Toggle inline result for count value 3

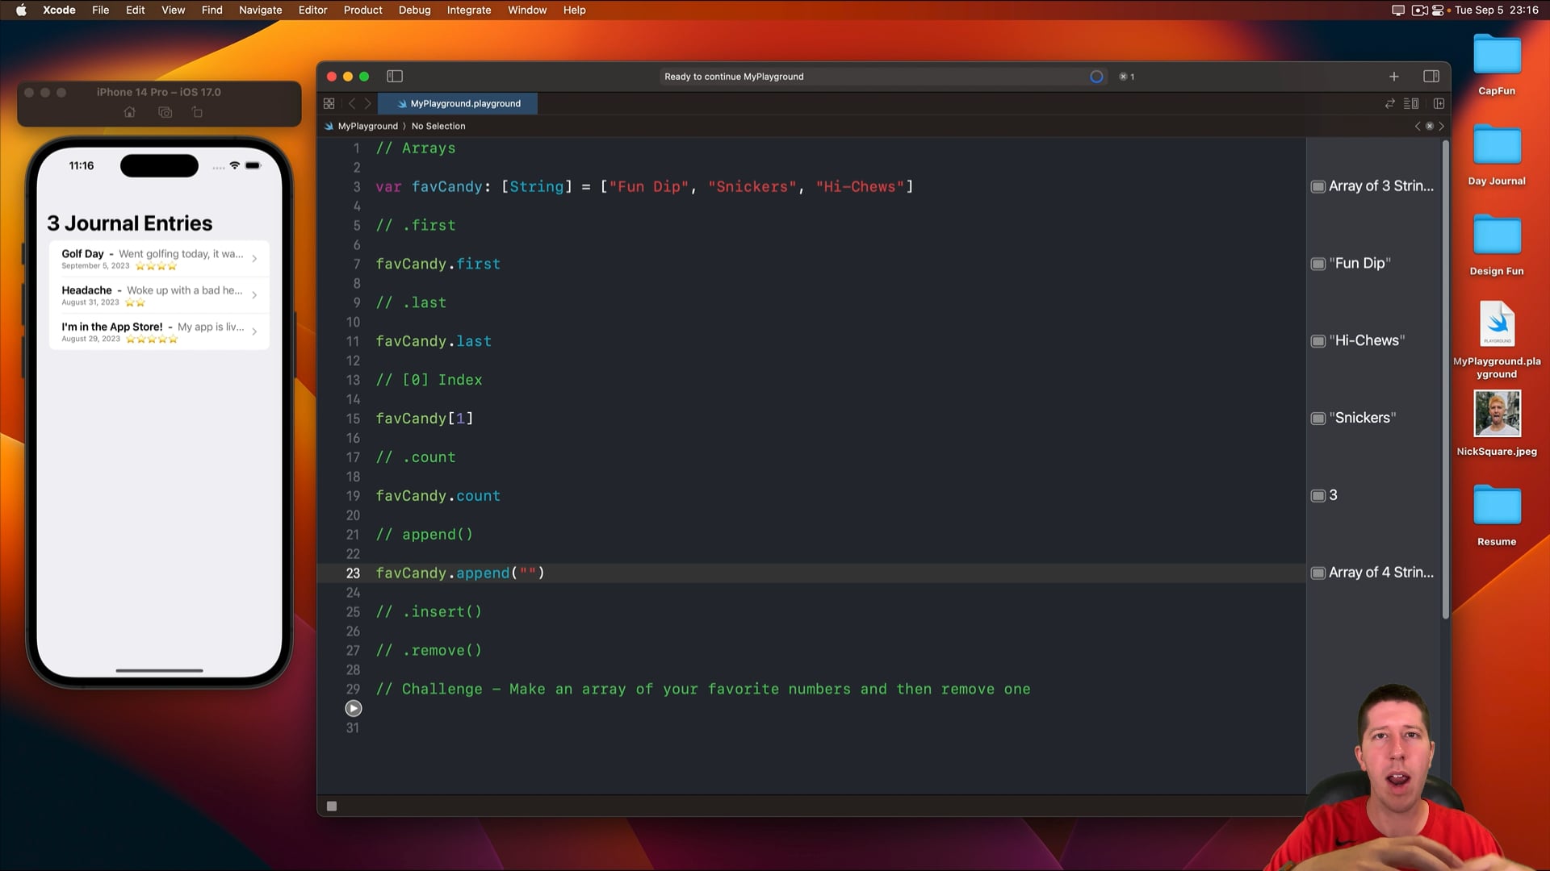[1317, 495]
